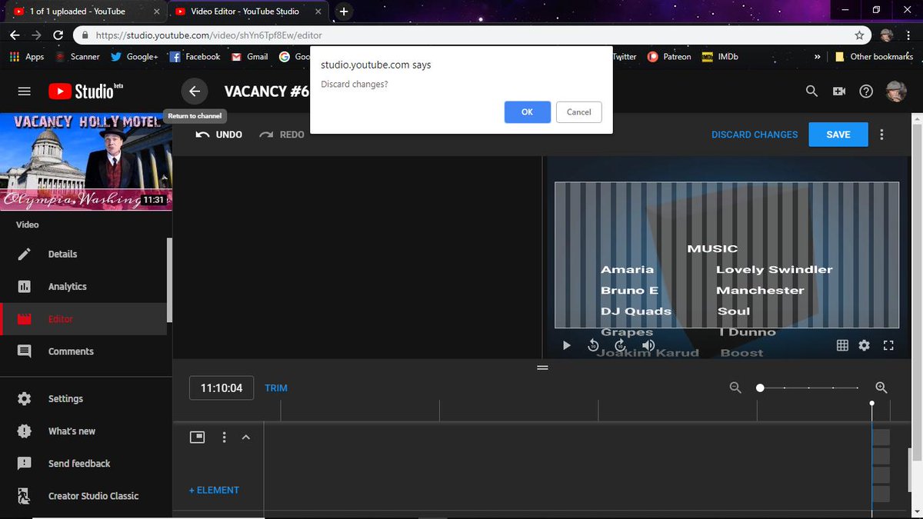This screenshot has width=923, height=519.
Task: Mute the preview volume
Action: [648, 346]
